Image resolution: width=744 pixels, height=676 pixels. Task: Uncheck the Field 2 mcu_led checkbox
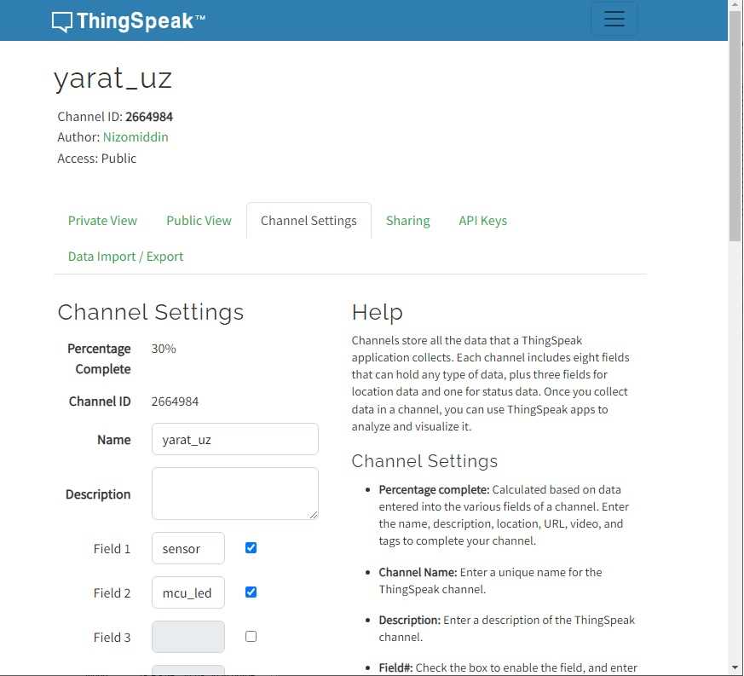coord(251,592)
